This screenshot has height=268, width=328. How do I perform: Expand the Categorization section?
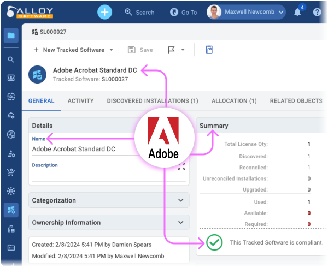pyautogui.click(x=109, y=200)
